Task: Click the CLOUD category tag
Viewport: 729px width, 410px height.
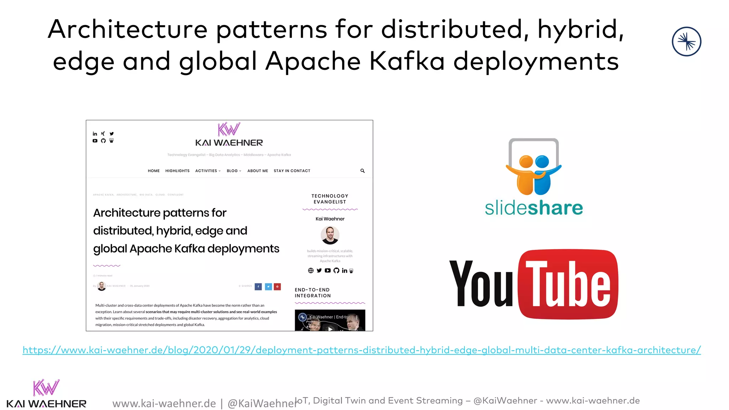Action: (160, 195)
